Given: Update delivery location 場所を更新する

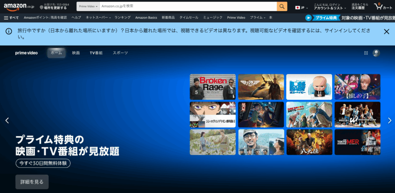Looking at the screenshot, I should pos(54,6).
